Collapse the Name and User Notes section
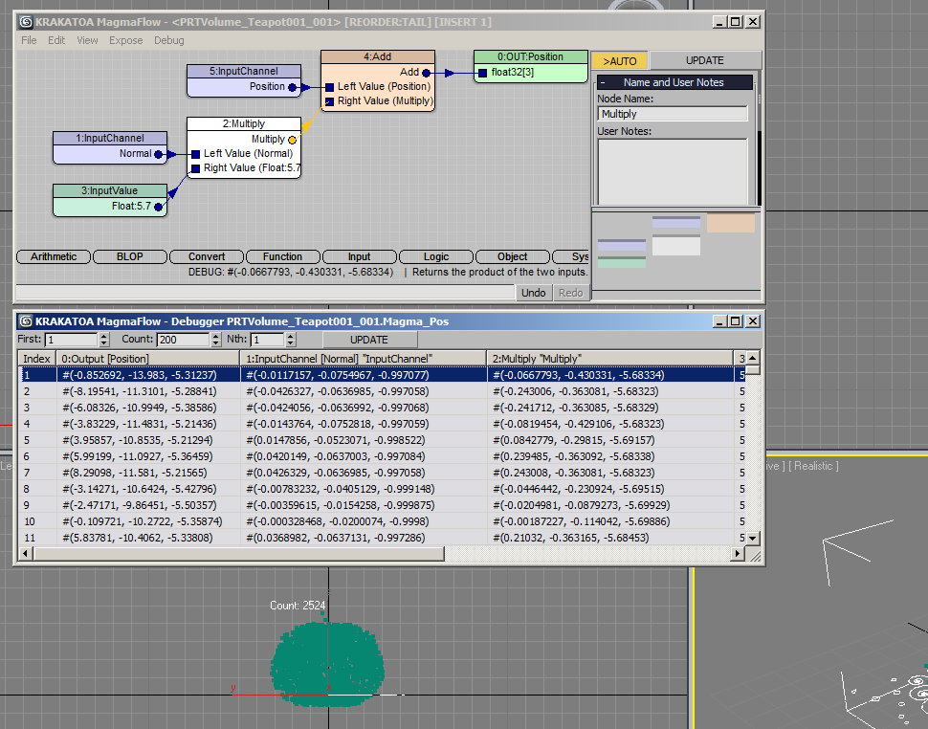Screen dimensions: 928x729 [x=602, y=80]
